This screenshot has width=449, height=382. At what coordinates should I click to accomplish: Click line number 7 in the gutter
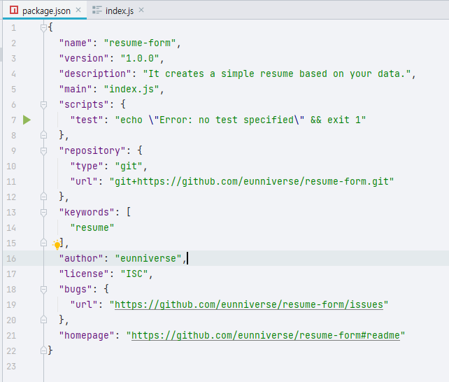click(x=13, y=120)
